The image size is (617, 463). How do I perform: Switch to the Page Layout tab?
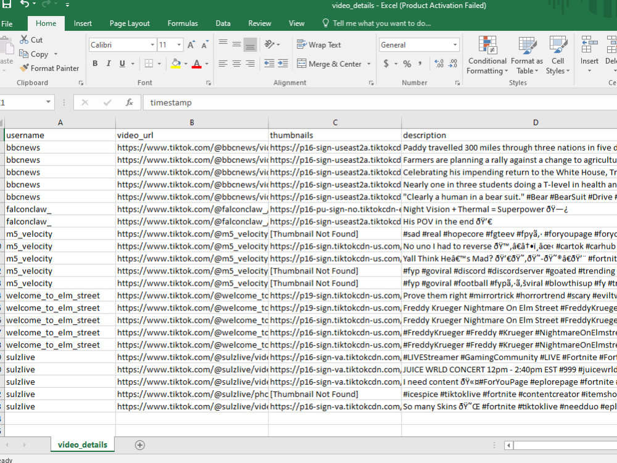[130, 23]
